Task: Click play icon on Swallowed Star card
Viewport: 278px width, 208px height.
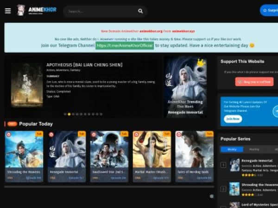Action: [94, 135]
